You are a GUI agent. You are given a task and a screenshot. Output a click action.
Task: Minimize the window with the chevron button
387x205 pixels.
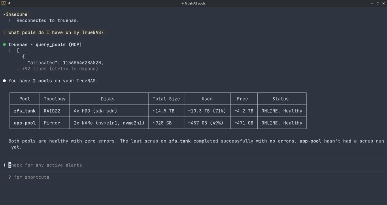click(x=372, y=3)
